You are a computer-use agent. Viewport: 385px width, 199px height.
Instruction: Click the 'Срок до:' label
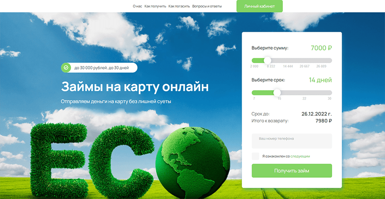(261, 114)
